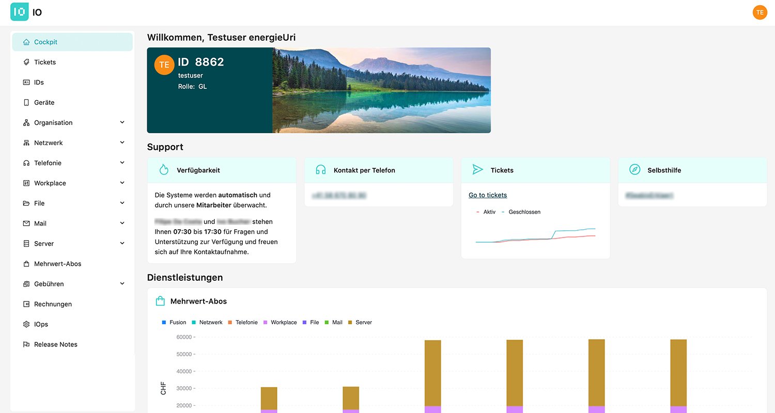This screenshot has width=775, height=413.
Task: Select Cockpit in the sidebar
Action: click(x=45, y=42)
